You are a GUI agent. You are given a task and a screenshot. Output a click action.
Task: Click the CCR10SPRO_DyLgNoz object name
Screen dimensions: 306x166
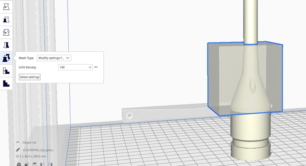tap(38, 150)
